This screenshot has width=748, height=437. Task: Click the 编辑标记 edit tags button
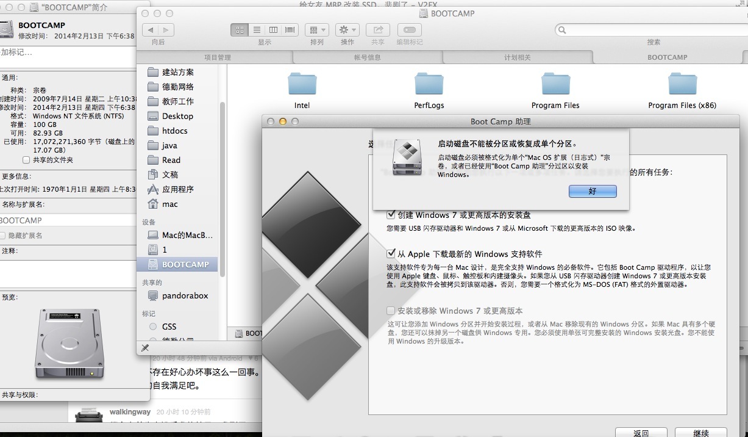(x=410, y=29)
